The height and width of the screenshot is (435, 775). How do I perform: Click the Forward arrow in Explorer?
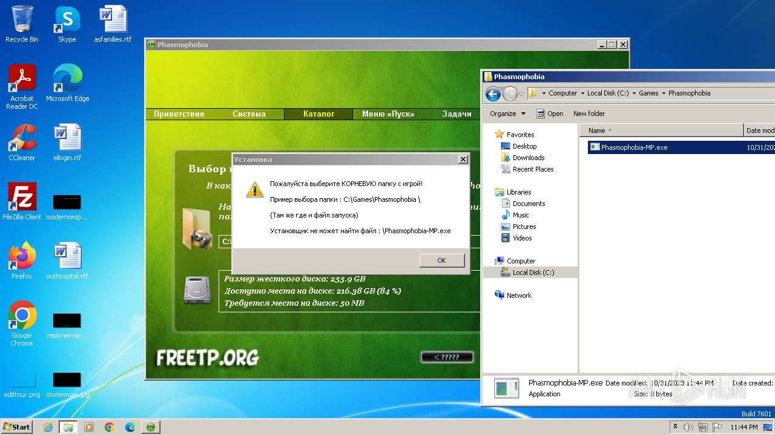click(x=510, y=94)
